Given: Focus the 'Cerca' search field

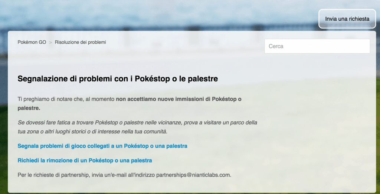Looking at the screenshot, I should tap(317, 46).
